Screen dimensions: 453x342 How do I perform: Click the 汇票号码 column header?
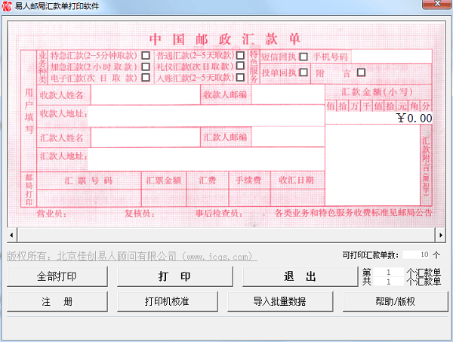tap(88, 181)
